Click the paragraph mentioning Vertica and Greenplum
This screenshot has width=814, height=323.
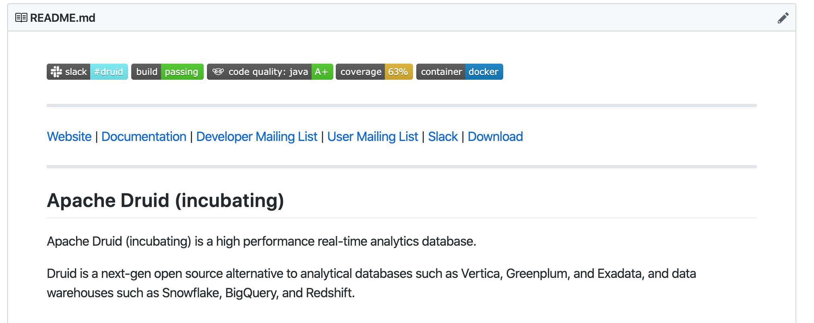click(372, 283)
